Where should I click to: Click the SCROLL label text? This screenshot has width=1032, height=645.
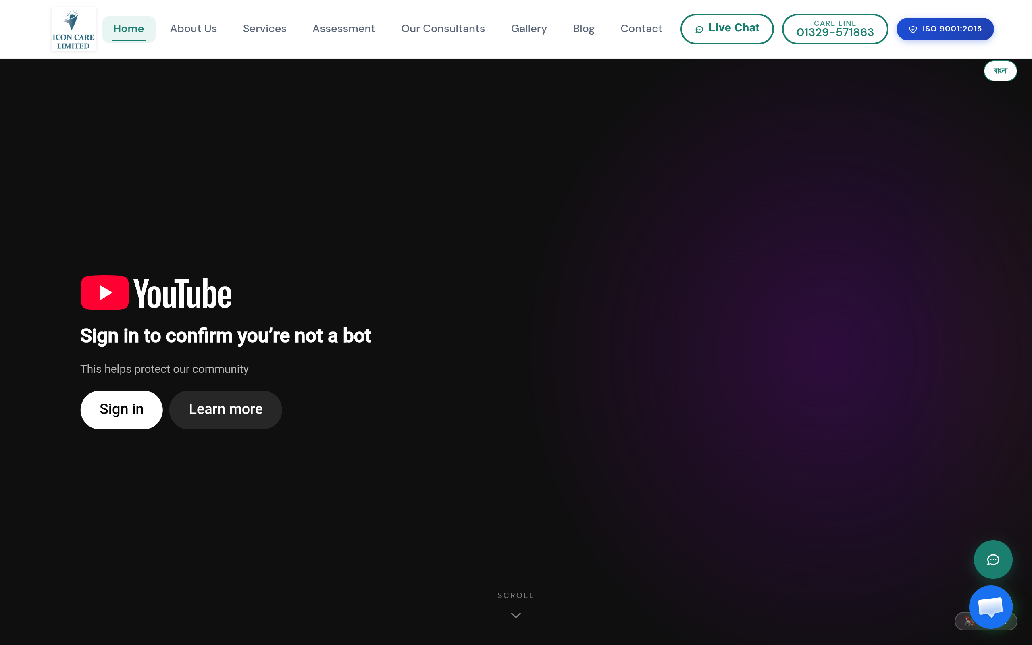click(x=516, y=595)
